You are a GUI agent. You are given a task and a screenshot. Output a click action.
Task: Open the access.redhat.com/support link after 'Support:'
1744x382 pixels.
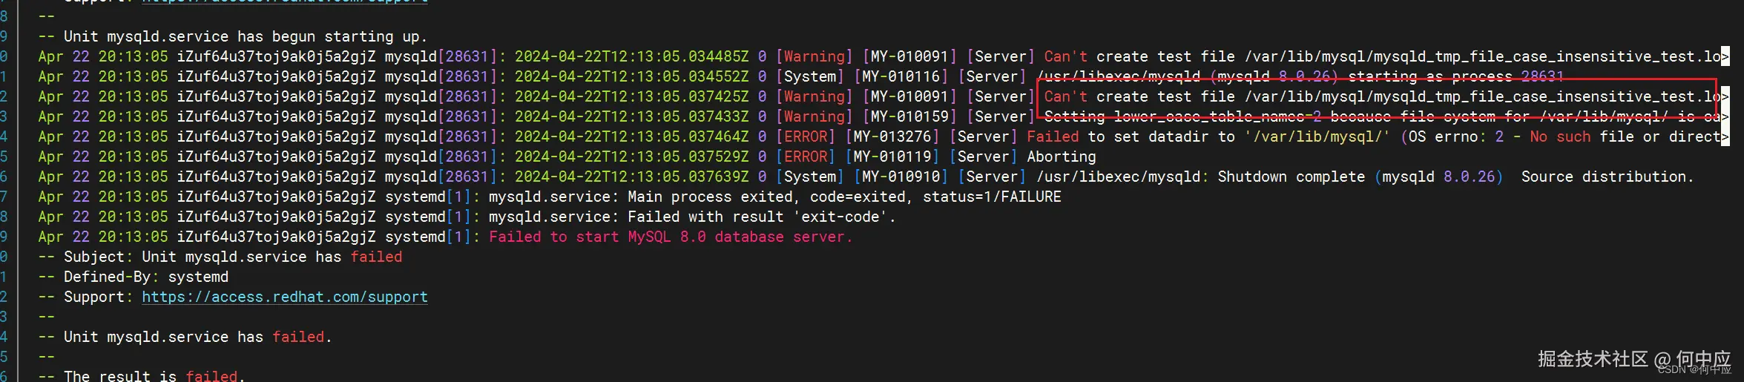(284, 297)
